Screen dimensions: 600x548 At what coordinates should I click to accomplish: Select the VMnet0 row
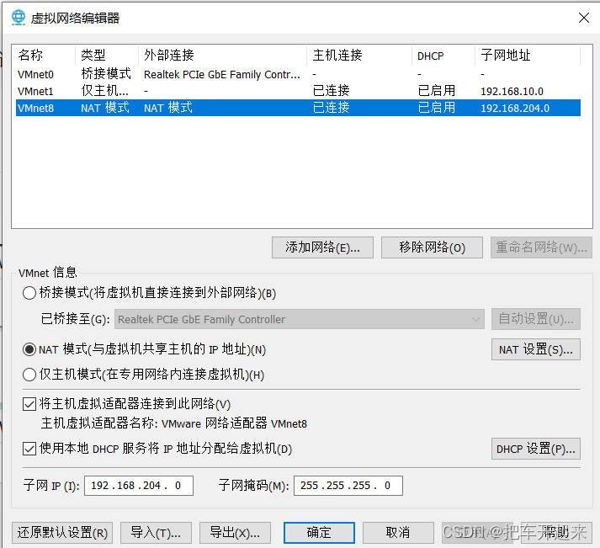click(298, 74)
